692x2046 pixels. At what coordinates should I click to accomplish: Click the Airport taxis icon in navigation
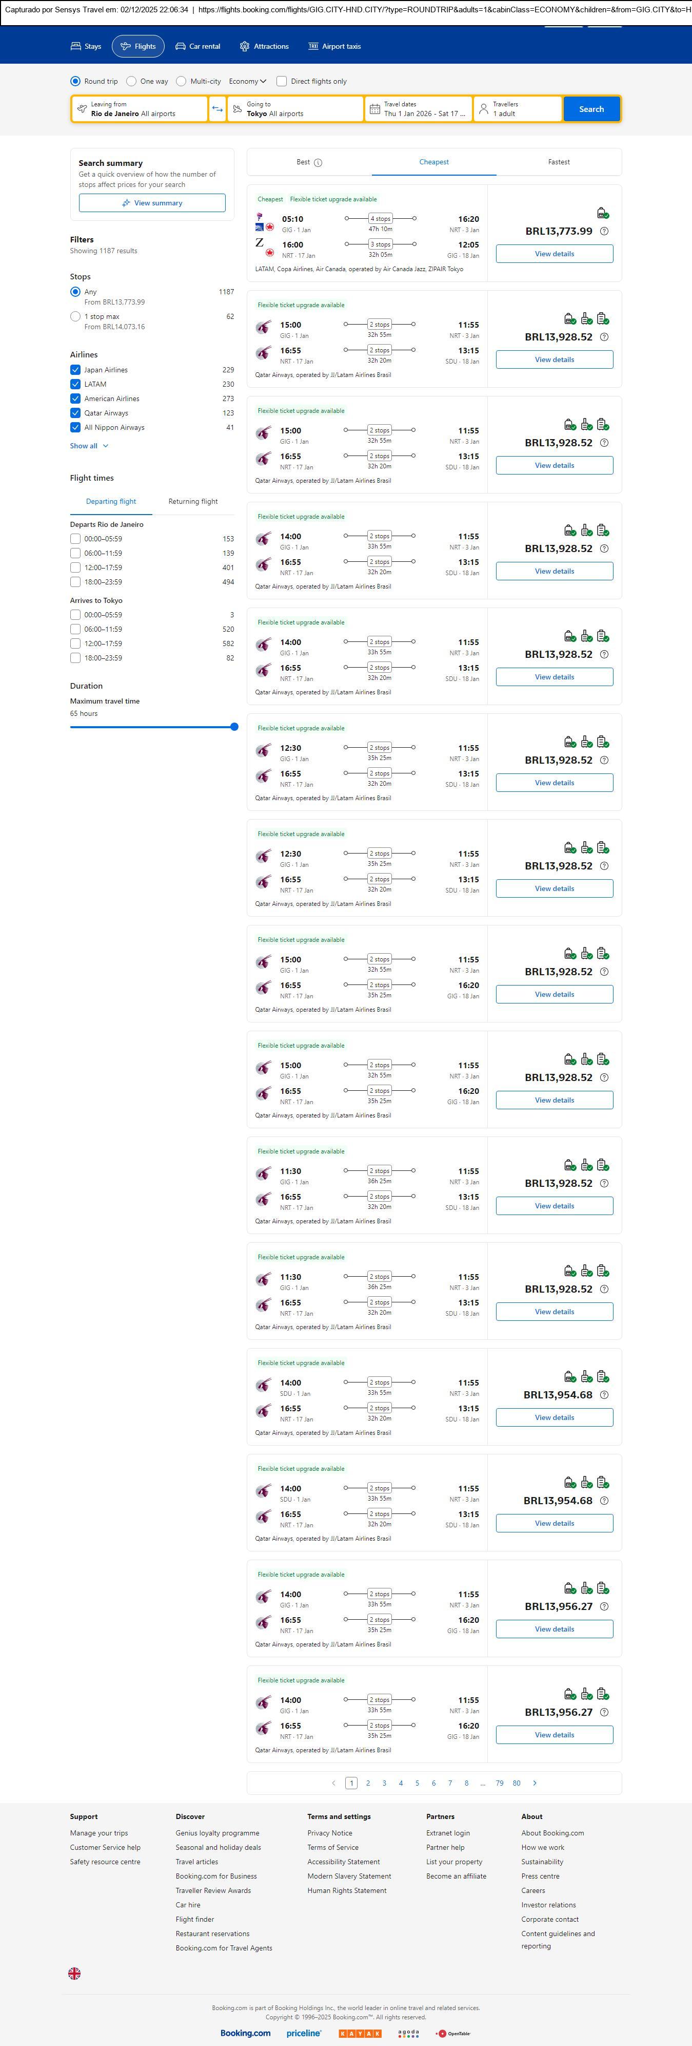coord(313,47)
